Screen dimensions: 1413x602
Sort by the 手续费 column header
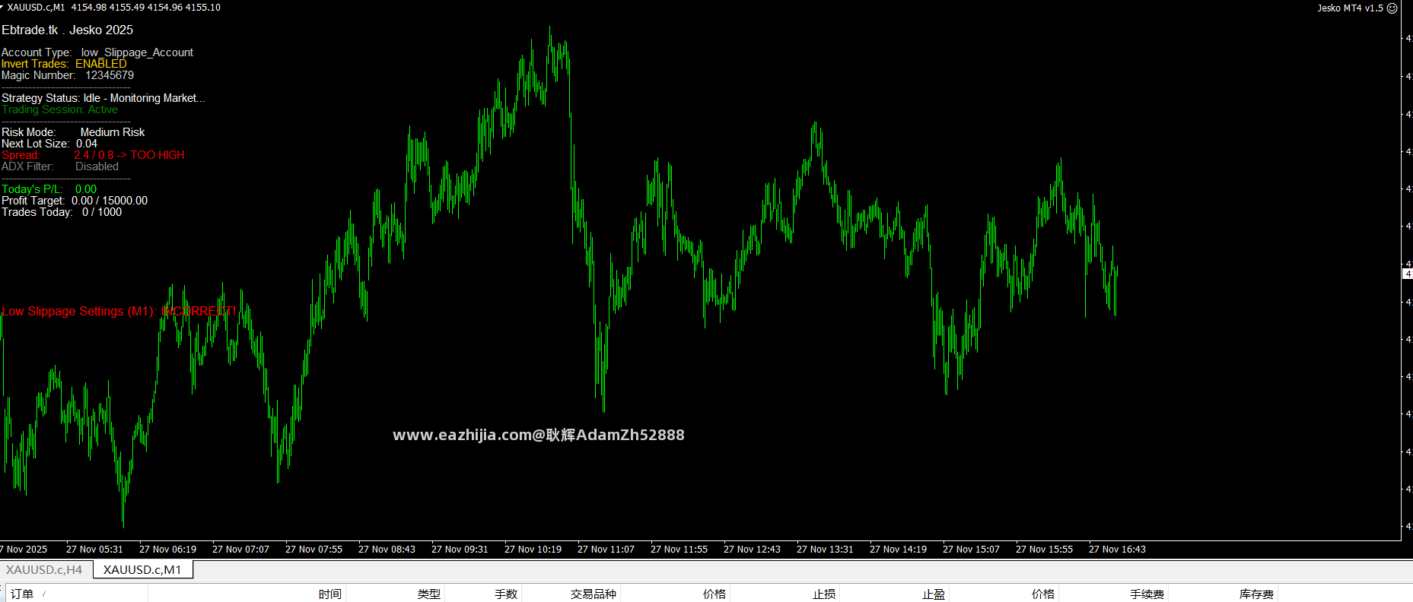pos(1147,594)
